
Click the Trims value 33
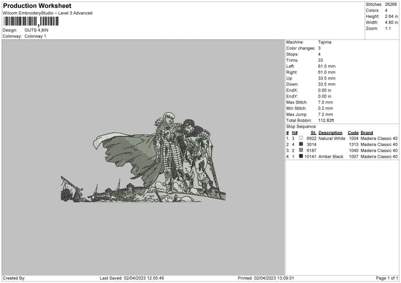coord(320,60)
